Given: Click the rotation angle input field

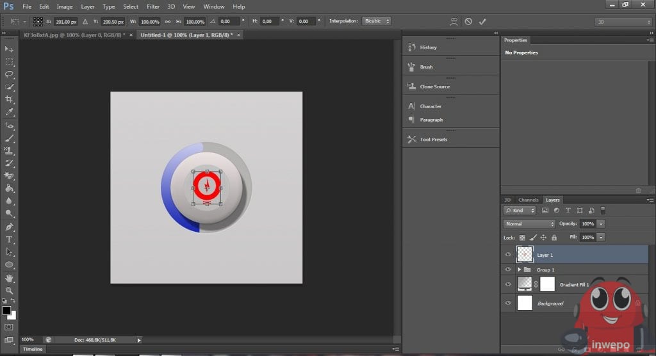Looking at the screenshot, I should [x=227, y=21].
